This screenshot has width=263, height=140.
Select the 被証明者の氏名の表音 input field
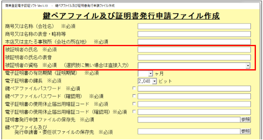pyautogui.click(x=194, y=58)
